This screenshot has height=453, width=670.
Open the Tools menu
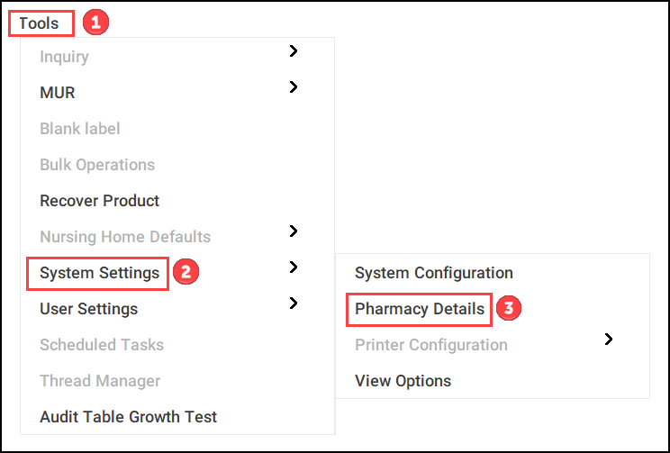(x=39, y=23)
